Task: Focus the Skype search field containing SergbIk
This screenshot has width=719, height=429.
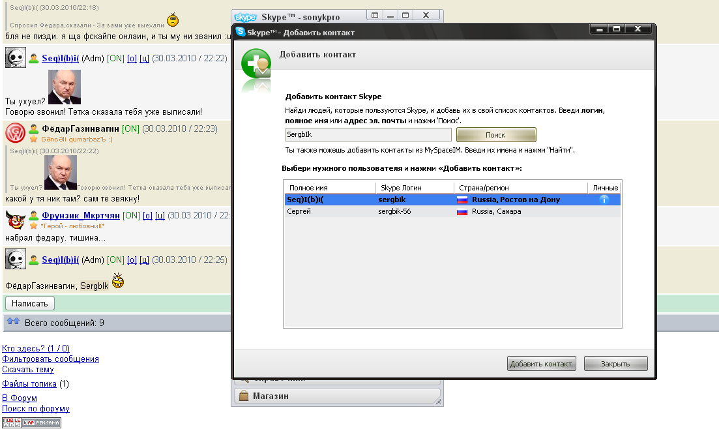Action: click(x=368, y=134)
